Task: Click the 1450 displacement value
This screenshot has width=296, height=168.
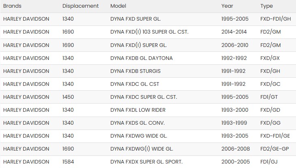Action: tap(68, 97)
